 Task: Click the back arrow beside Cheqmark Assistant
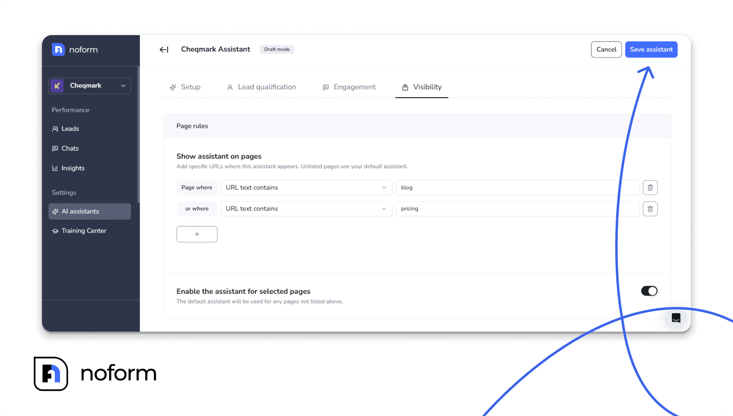pyautogui.click(x=164, y=50)
